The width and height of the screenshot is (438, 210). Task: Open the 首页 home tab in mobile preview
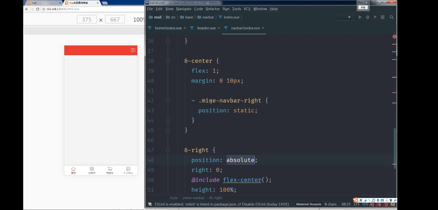coord(74,170)
